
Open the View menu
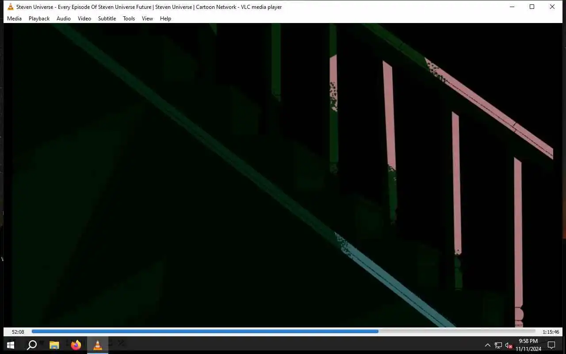[x=147, y=19]
